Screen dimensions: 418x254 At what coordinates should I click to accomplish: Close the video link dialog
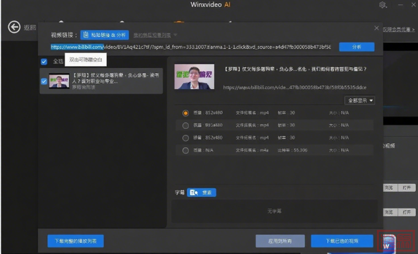(x=376, y=28)
